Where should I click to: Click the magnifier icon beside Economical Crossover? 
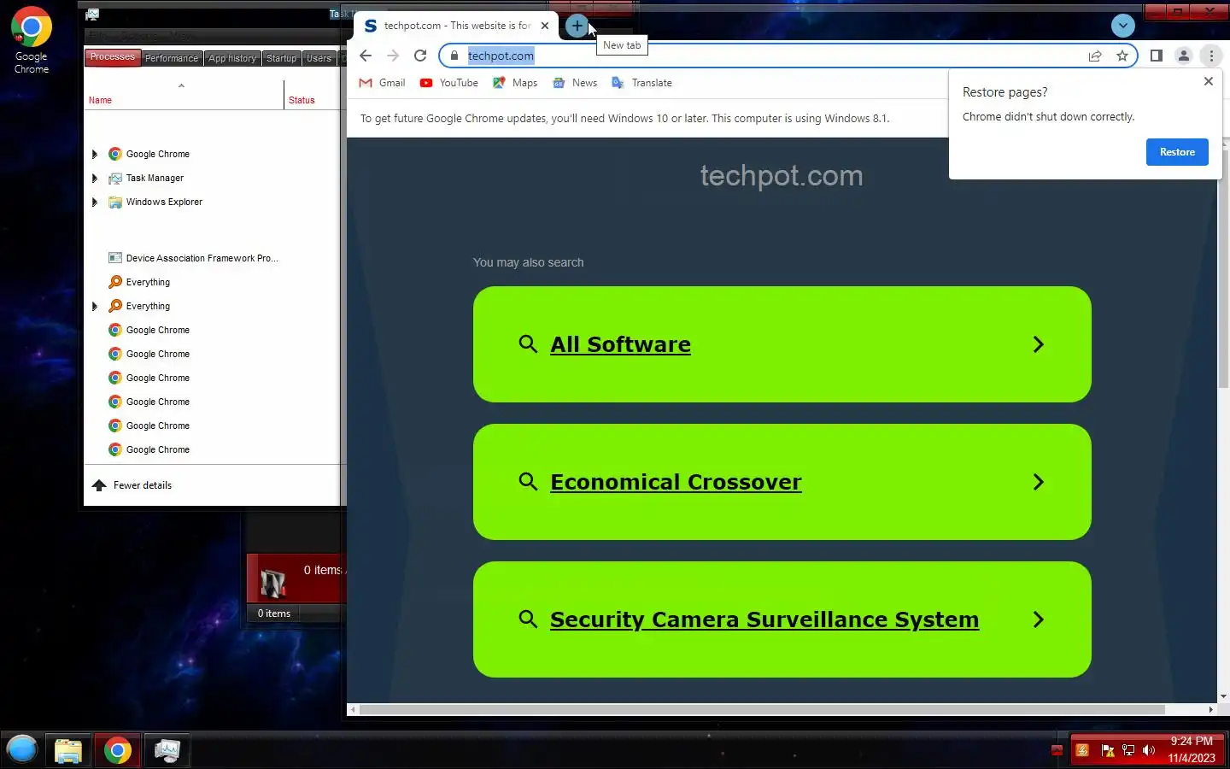(528, 482)
